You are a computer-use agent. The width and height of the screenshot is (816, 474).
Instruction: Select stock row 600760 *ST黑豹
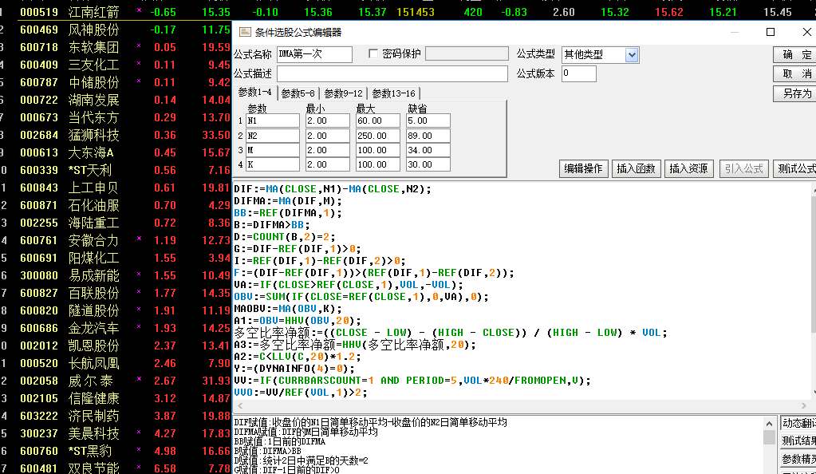[116, 451]
